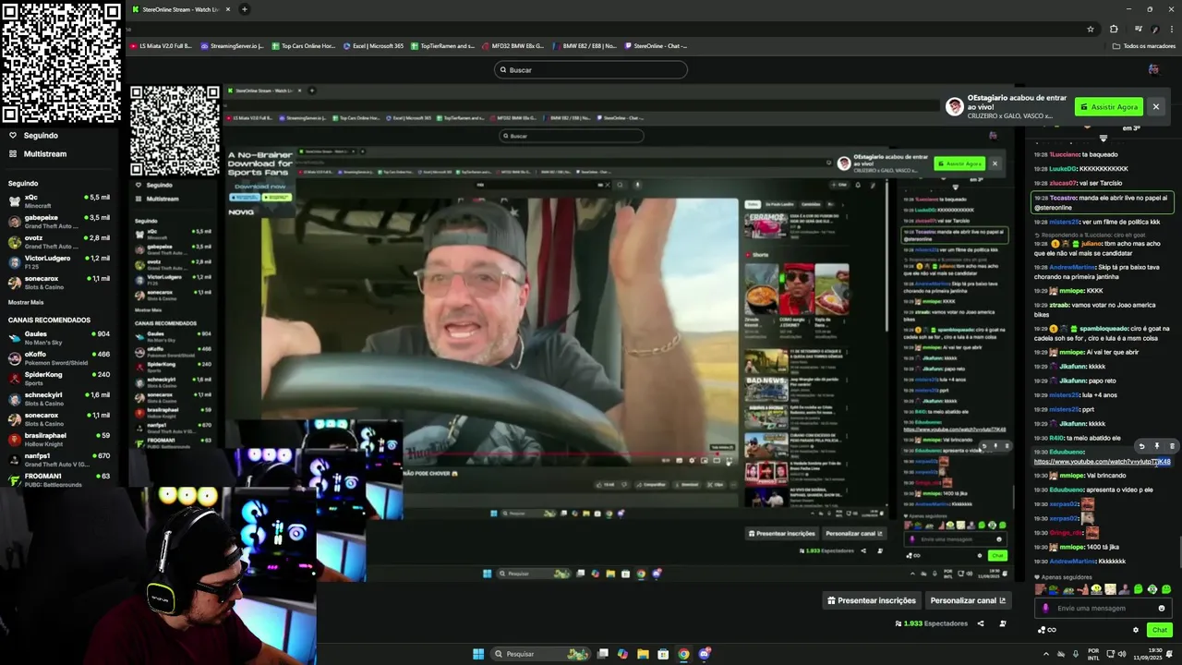Share the stream via share icon
This screenshot has width=1182, height=665.
(x=981, y=623)
